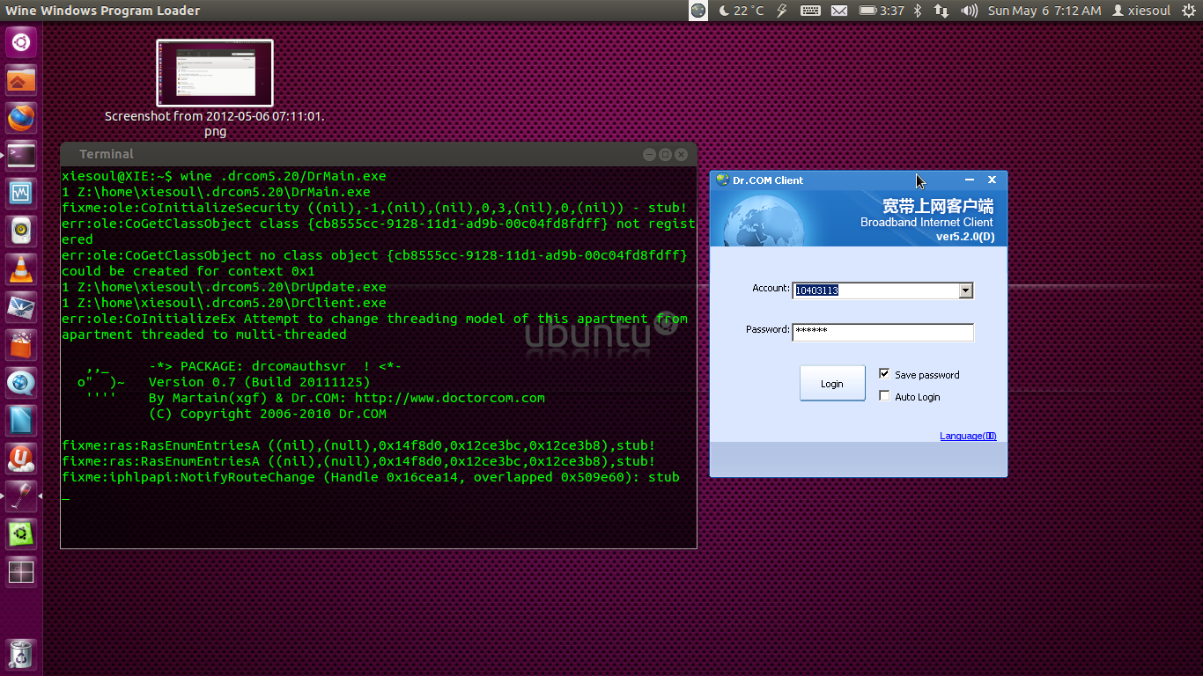This screenshot has height=676, width=1203.
Task: Open the Language link in Dr.COM Client
Action: [x=968, y=436]
